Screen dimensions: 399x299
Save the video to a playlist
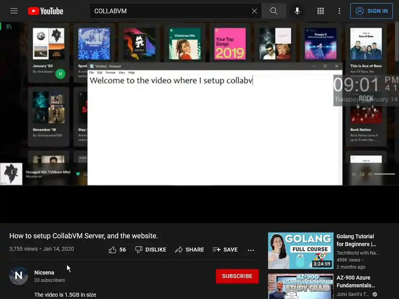pos(225,250)
